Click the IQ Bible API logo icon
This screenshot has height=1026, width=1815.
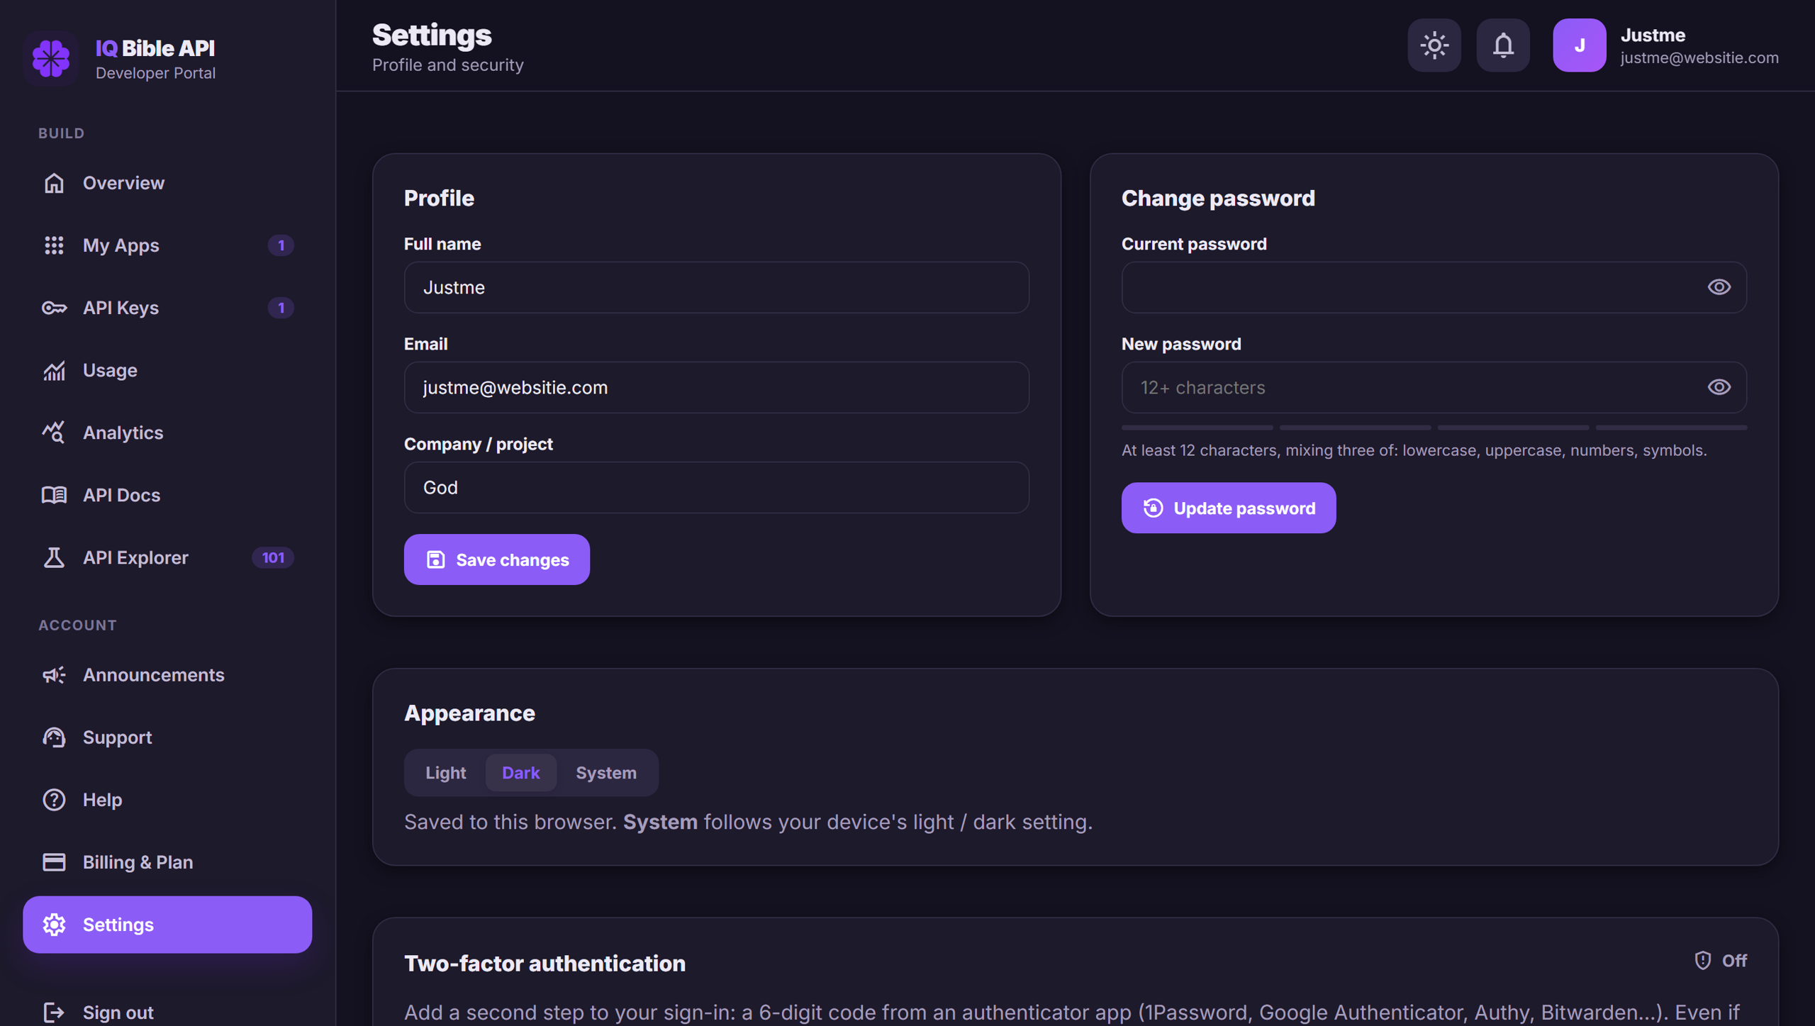pos(51,58)
